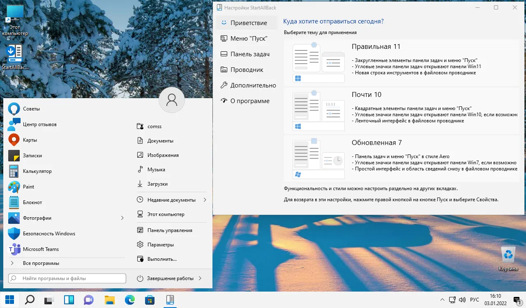Viewport: 526px width, 308px height.
Task: Open the Widgets panel from taskbar
Action: click(x=69, y=300)
